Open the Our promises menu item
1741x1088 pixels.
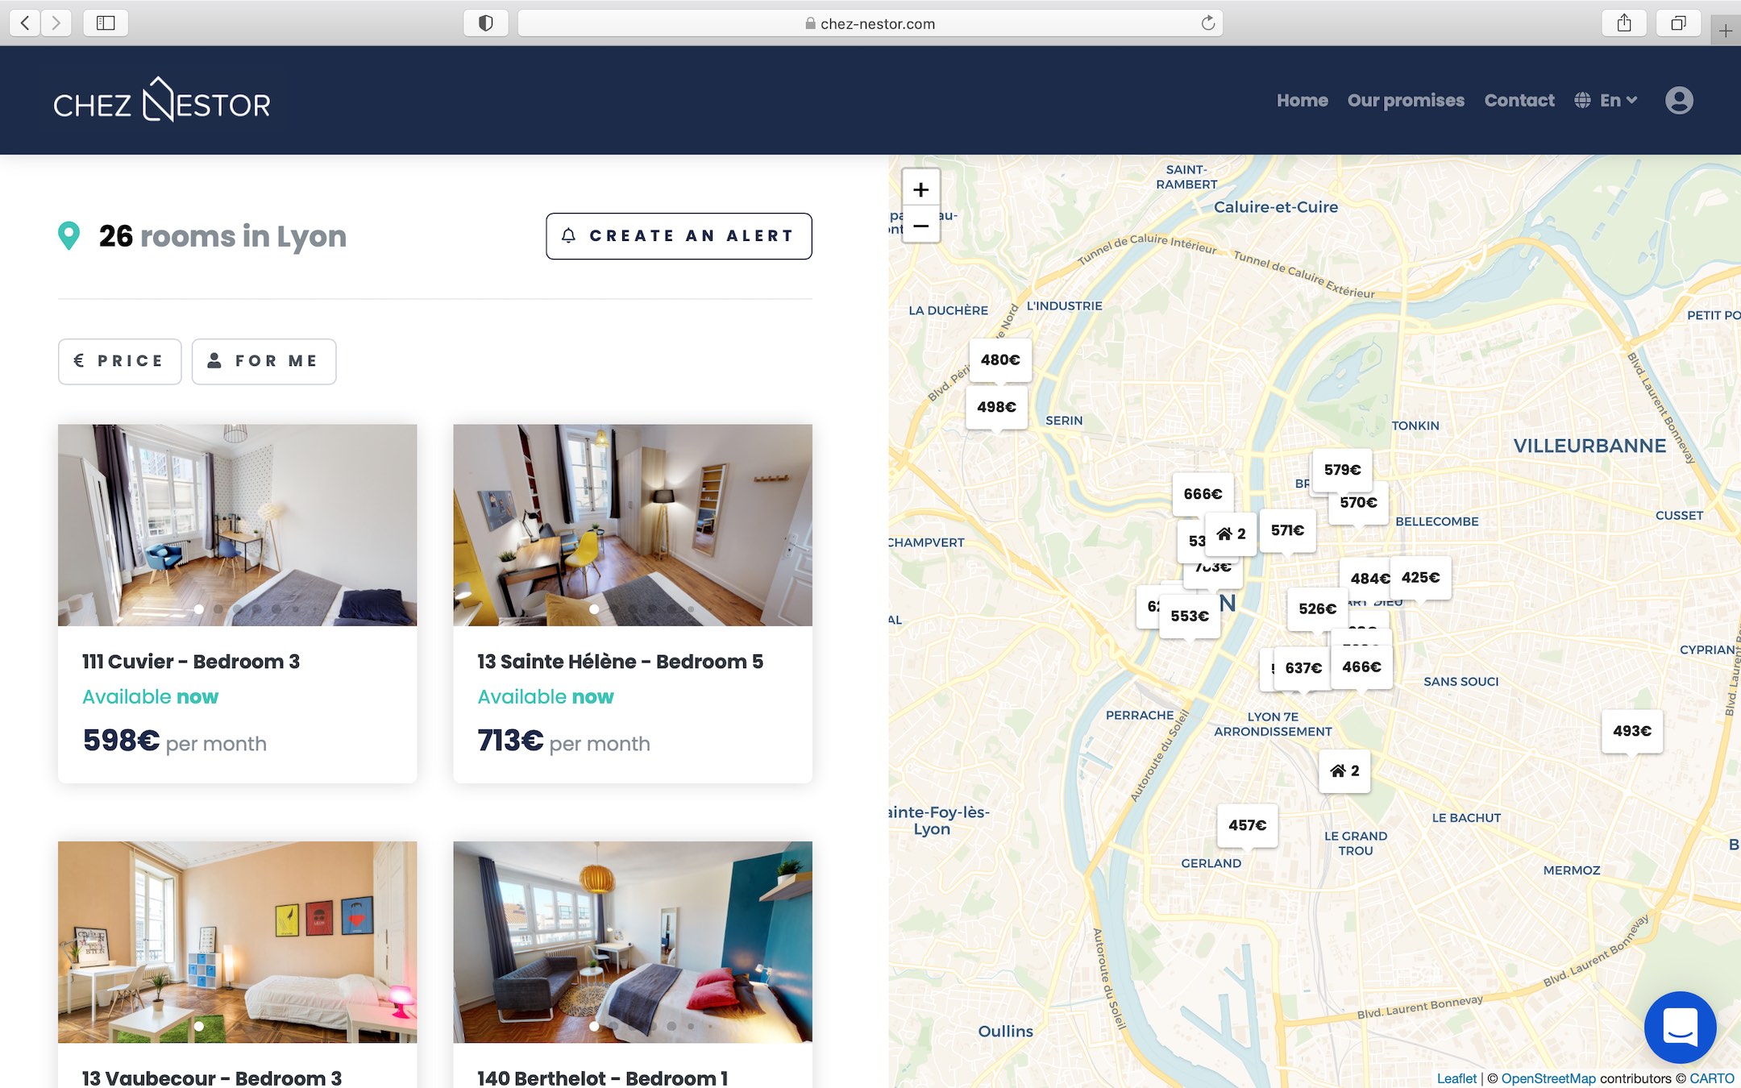click(x=1406, y=100)
